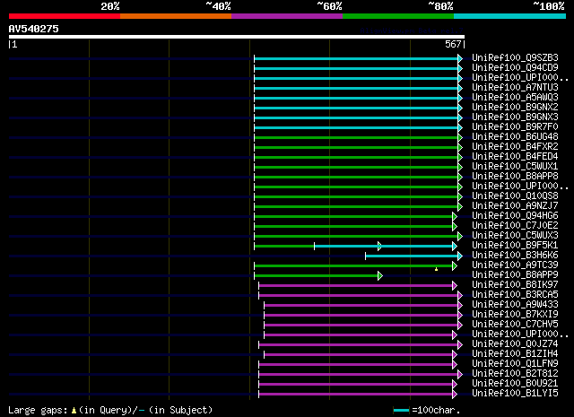The image size is (574, 417).
Task: Select the UniRef100_B8APP9 label
Action: coord(515,275)
